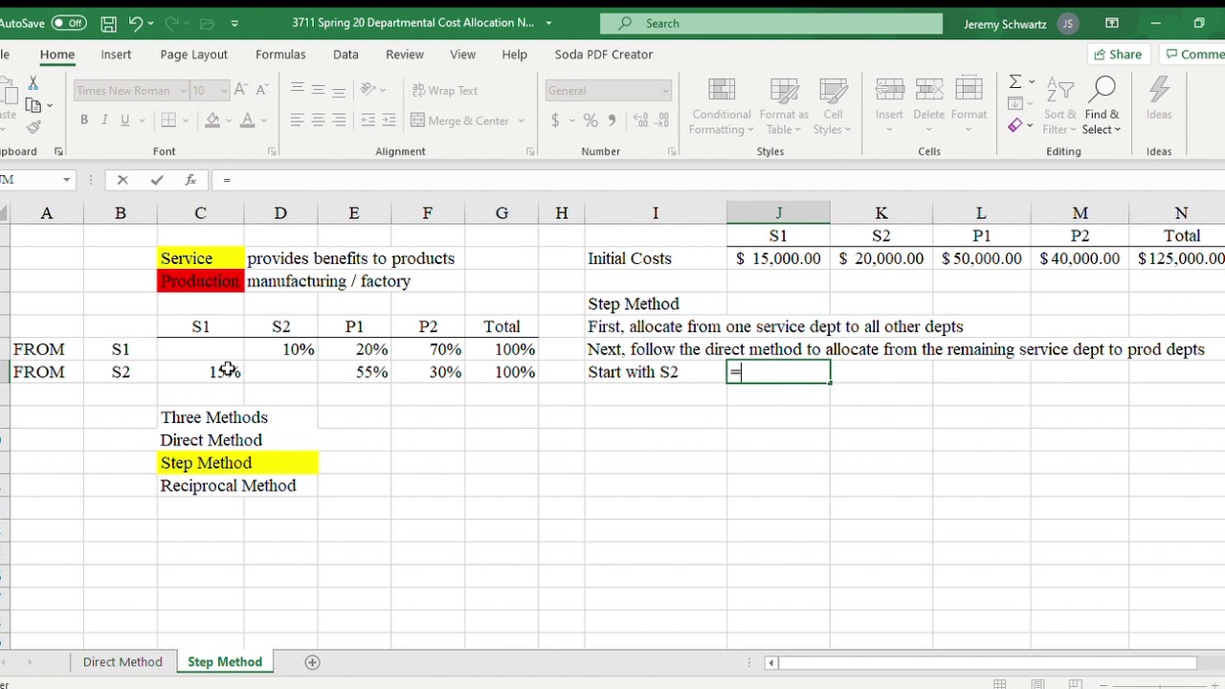The image size is (1225, 689).
Task: Open the Merge & Center dropdown arrow
Action: pyautogui.click(x=522, y=121)
